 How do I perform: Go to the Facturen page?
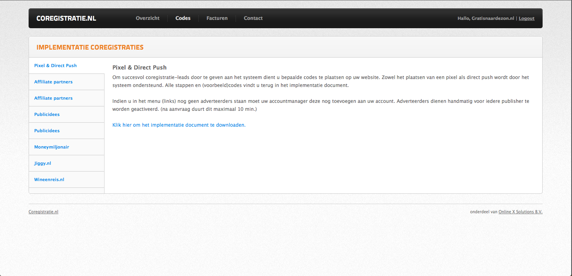pyautogui.click(x=217, y=18)
